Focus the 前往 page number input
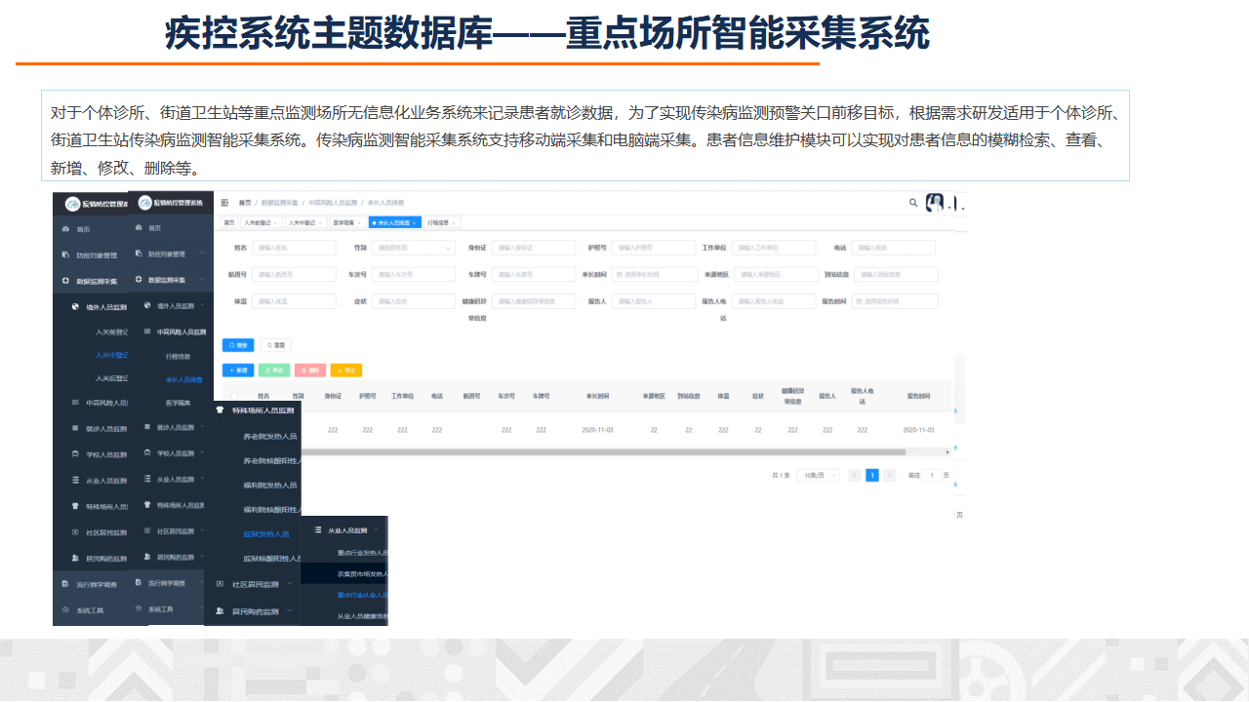Image resolution: width=1249 pixels, height=702 pixels. coord(933,475)
